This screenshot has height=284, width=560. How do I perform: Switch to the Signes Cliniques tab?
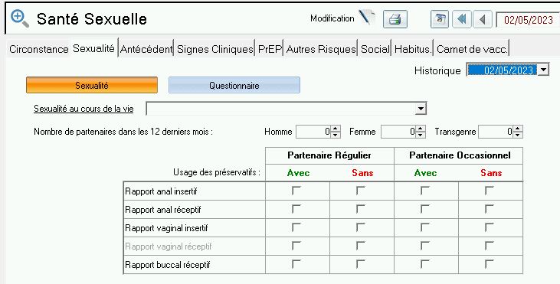(215, 49)
